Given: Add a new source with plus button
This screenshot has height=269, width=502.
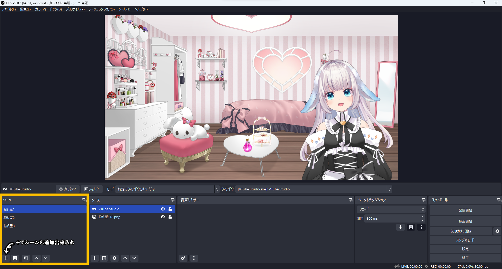Looking at the screenshot, I should (94, 258).
